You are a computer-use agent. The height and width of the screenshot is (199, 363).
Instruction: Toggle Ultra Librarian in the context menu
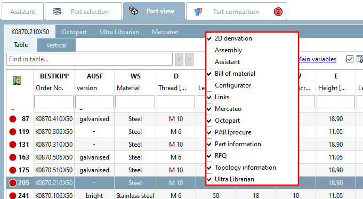pos(252,179)
